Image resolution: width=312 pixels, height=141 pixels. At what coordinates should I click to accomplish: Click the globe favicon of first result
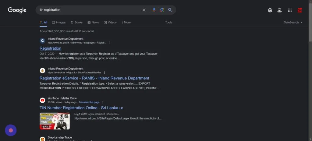click(42, 41)
